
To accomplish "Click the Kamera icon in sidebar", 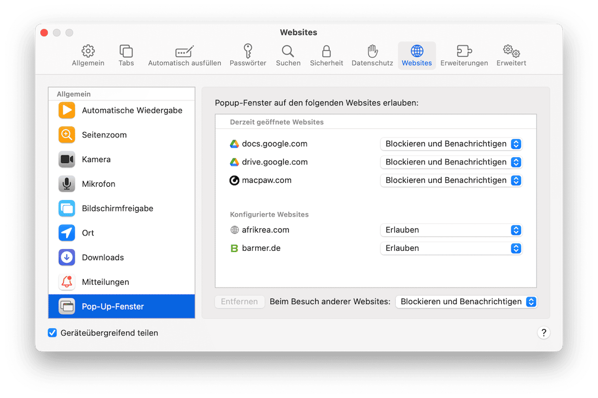I will coord(67,159).
